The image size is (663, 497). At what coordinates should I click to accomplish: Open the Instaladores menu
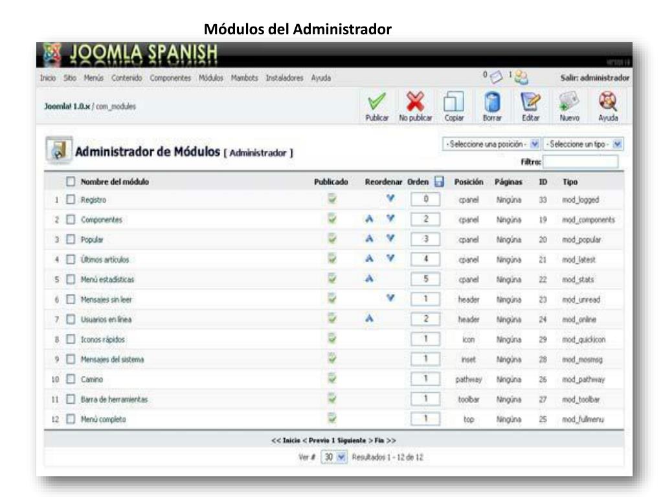tap(285, 78)
